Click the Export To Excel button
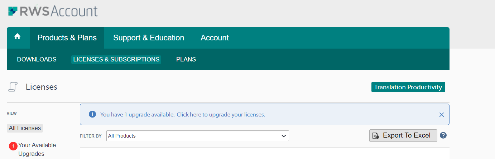The width and height of the screenshot is (495, 159). coord(403,135)
